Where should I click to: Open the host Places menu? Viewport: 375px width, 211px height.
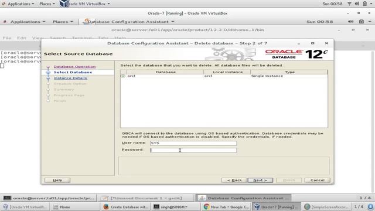click(x=47, y=4)
